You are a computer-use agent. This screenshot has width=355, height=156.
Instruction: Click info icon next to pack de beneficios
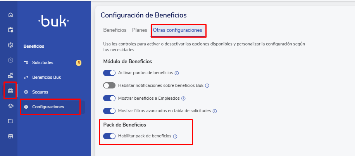point(175,136)
